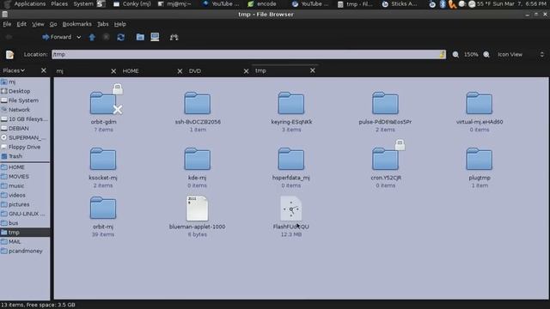This screenshot has height=309, width=550.
Task: Select the cron.Y52CjR folder
Action: coord(385,160)
